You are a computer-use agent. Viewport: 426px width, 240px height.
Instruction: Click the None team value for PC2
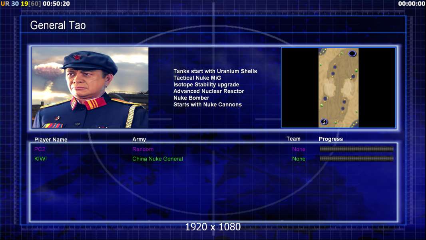point(299,149)
